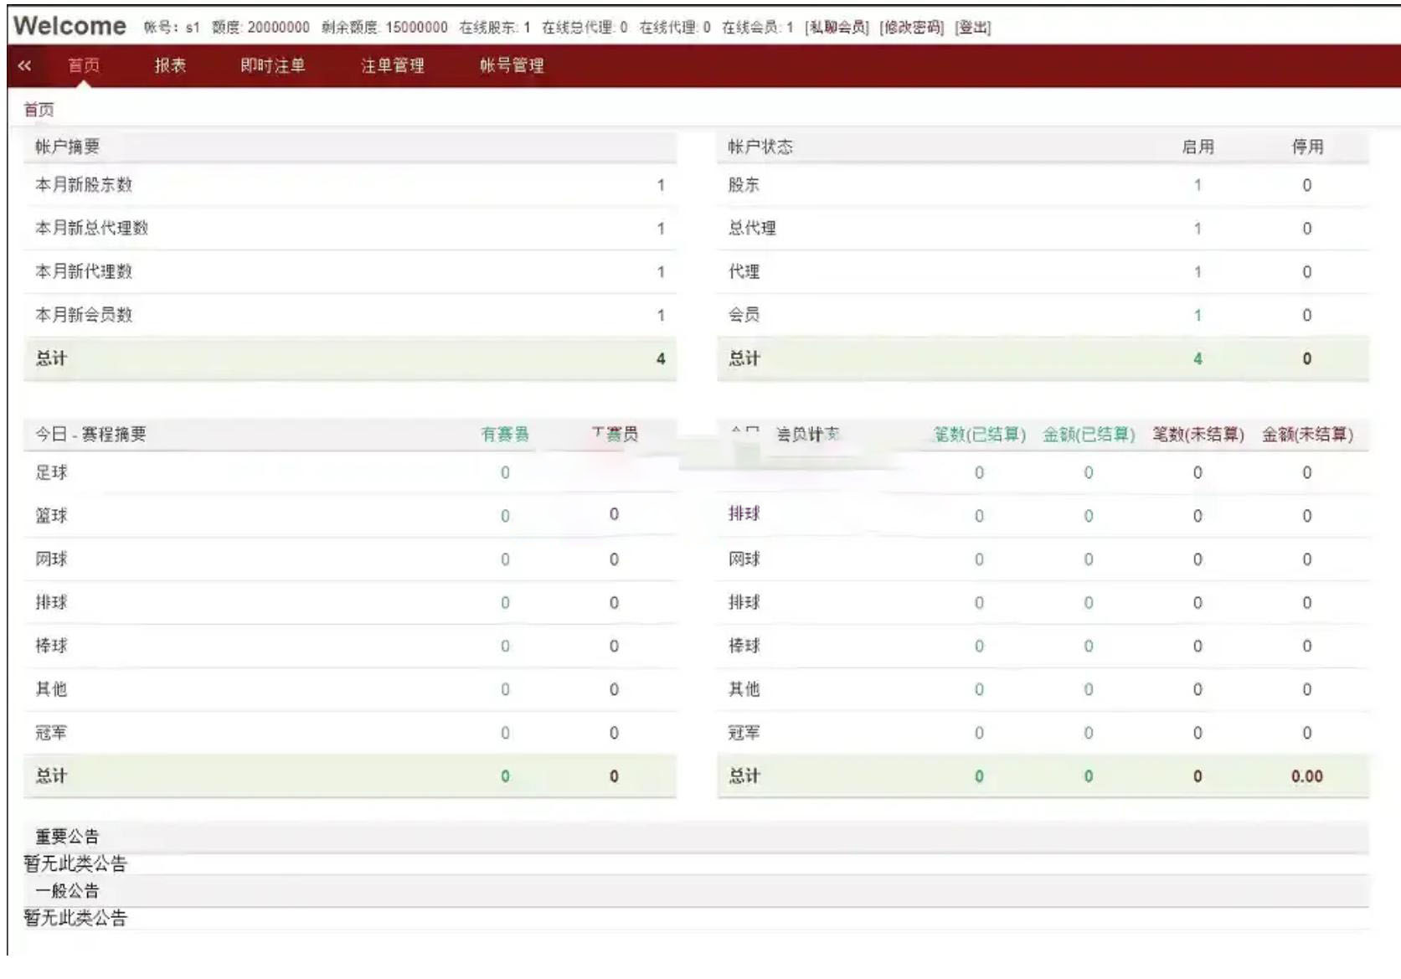Open the 报表 menu

point(170,65)
